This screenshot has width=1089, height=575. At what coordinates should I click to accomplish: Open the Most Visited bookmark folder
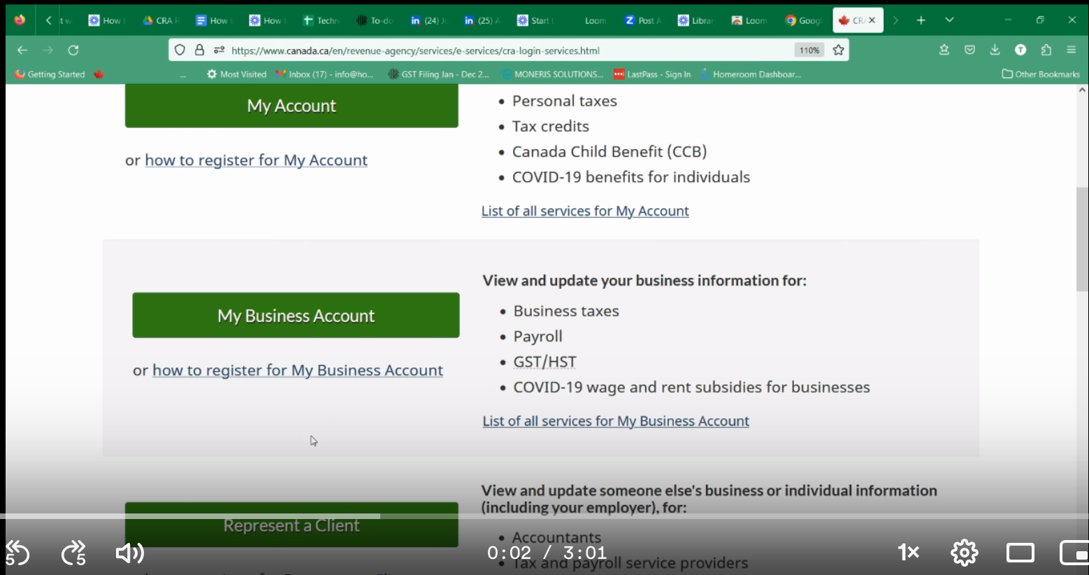[x=236, y=74]
